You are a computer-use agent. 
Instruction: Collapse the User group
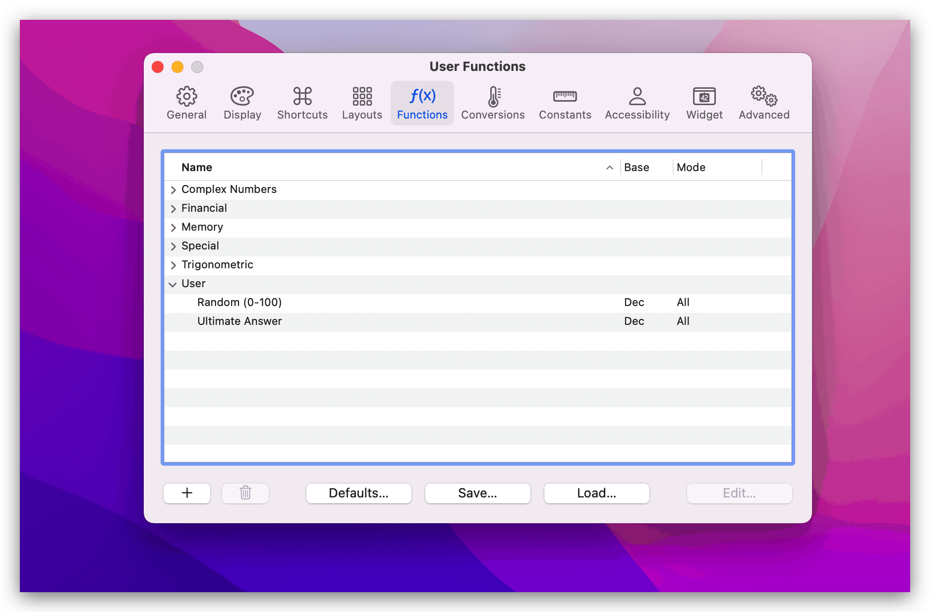click(x=173, y=284)
